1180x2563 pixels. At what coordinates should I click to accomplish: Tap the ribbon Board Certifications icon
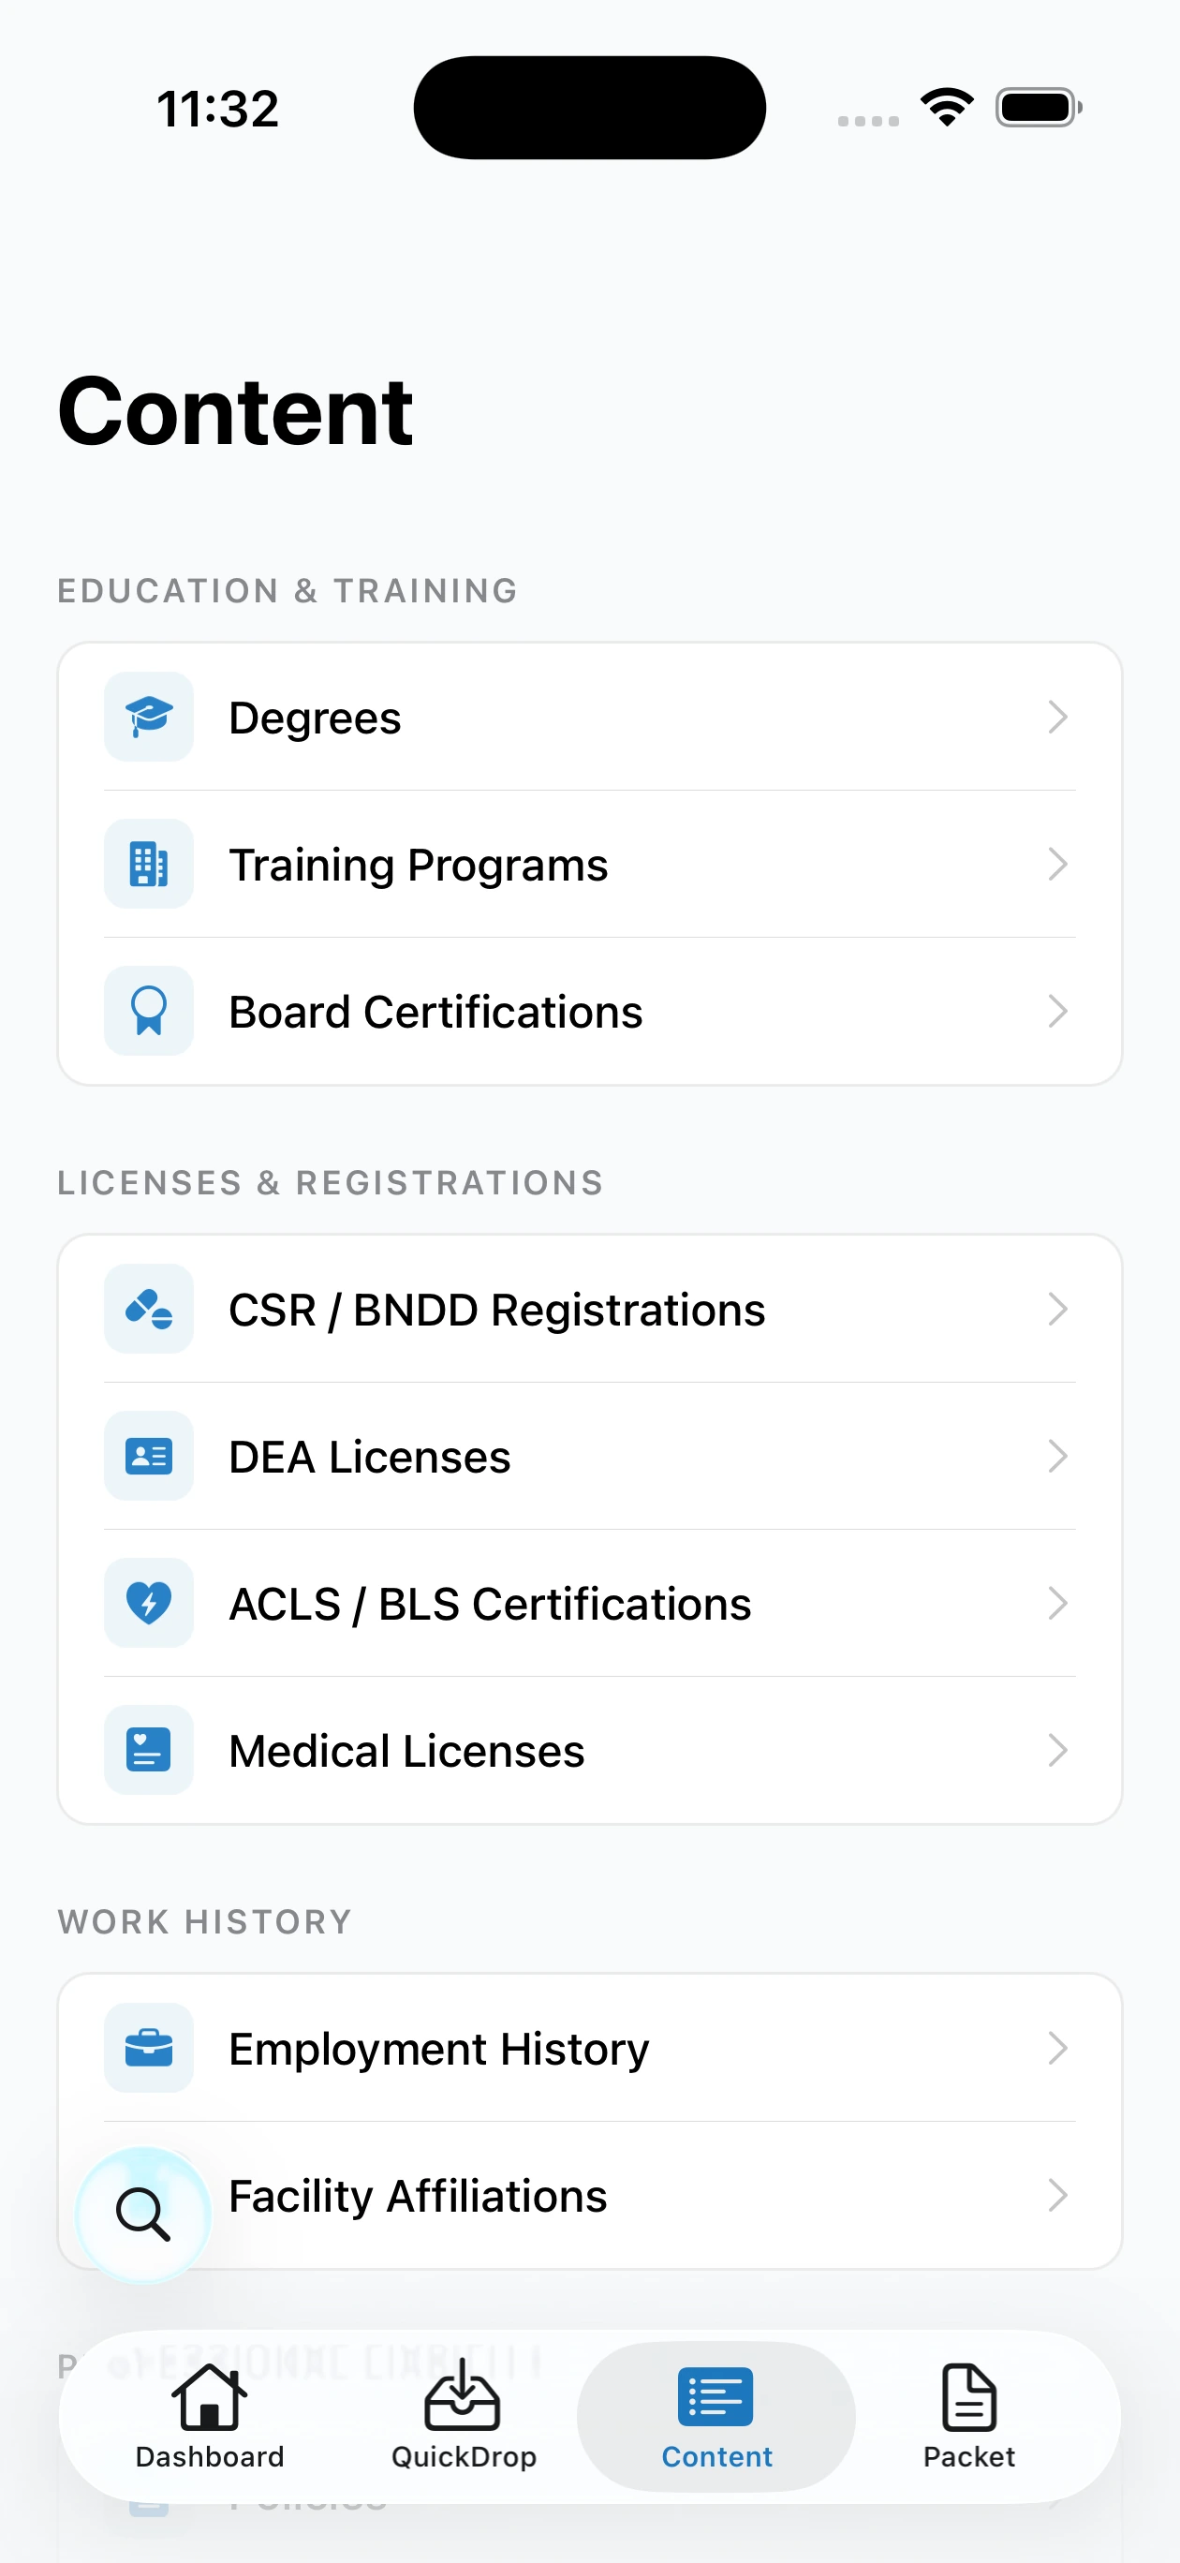click(x=148, y=1011)
